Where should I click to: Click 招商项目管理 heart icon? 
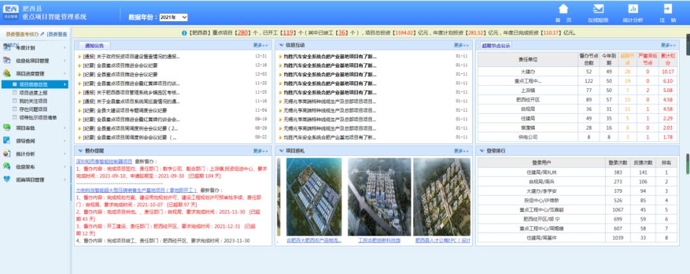pos(7,179)
